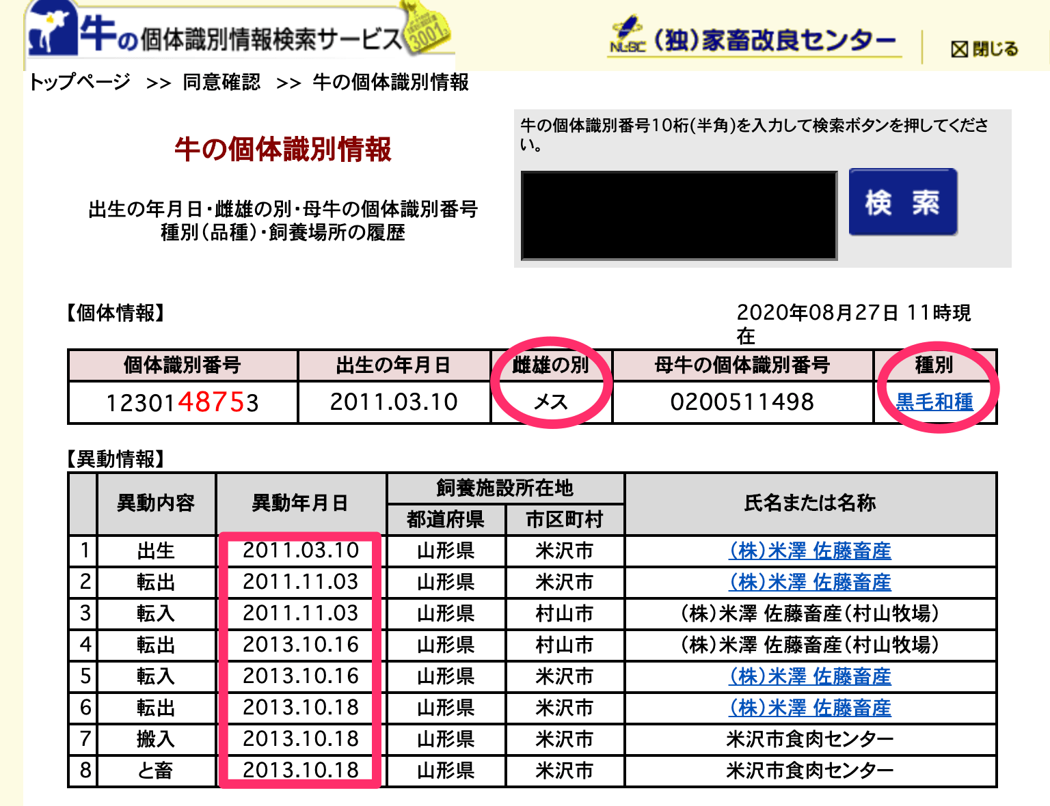Screen dimensions: 1050x806
Task: Click 村山市 cell in row 4
Action: tap(565, 645)
